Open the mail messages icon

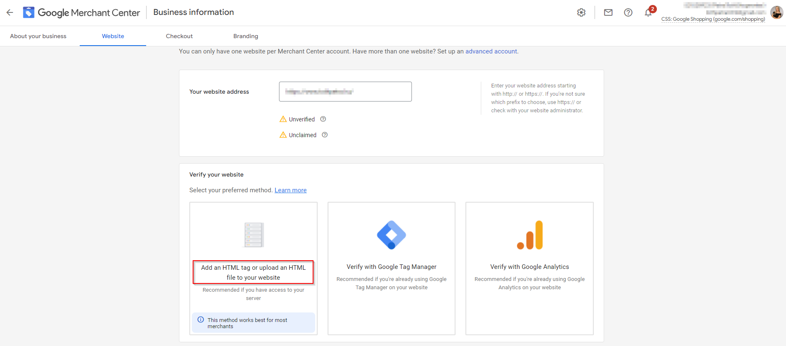[x=608, y=12]
